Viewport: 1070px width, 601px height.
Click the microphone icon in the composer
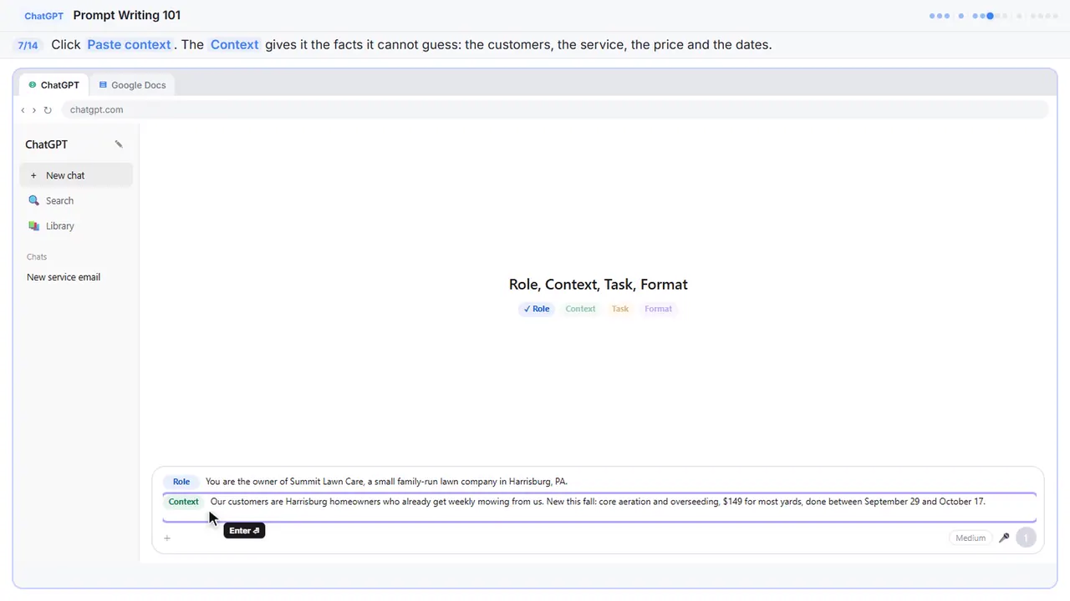[x=1004, y=538]
